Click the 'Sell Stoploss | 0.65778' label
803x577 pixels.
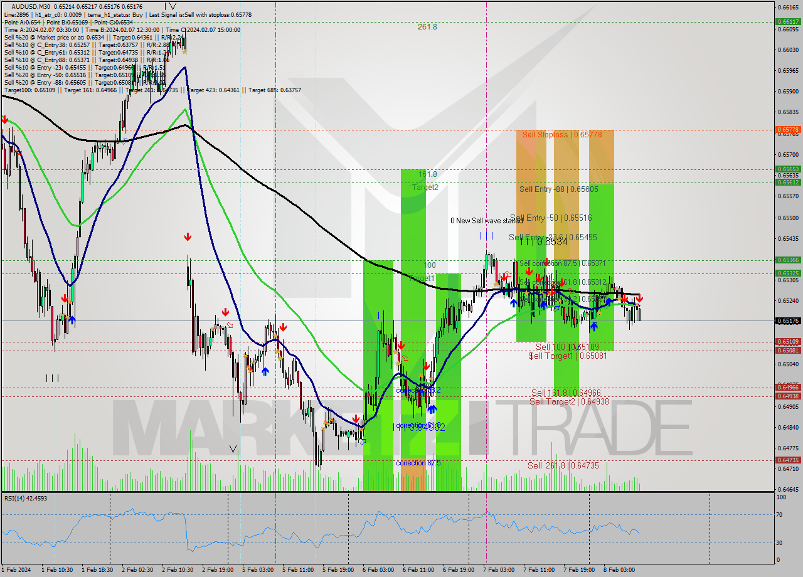click(x=562, y=134)
